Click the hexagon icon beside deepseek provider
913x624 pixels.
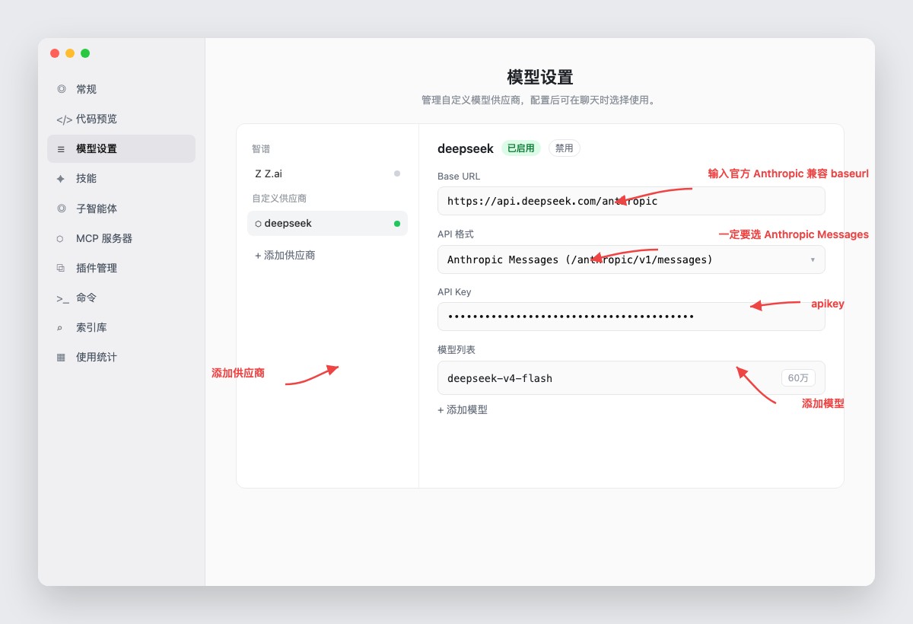coord(258,224)
